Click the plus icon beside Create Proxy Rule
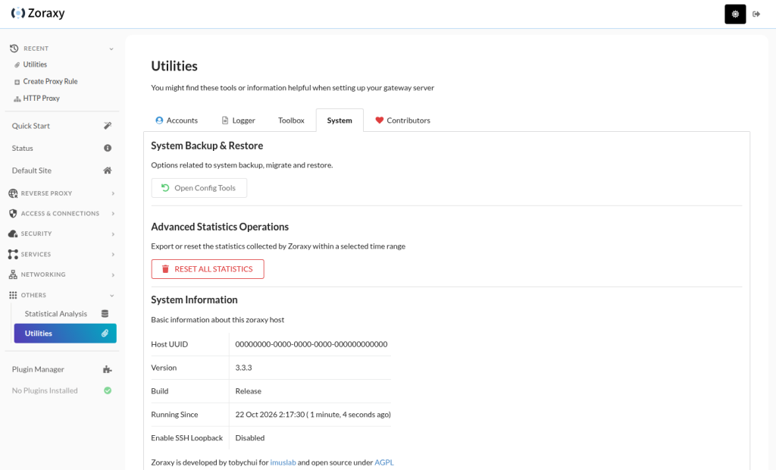776x470 pixels. tap(17, 82)
